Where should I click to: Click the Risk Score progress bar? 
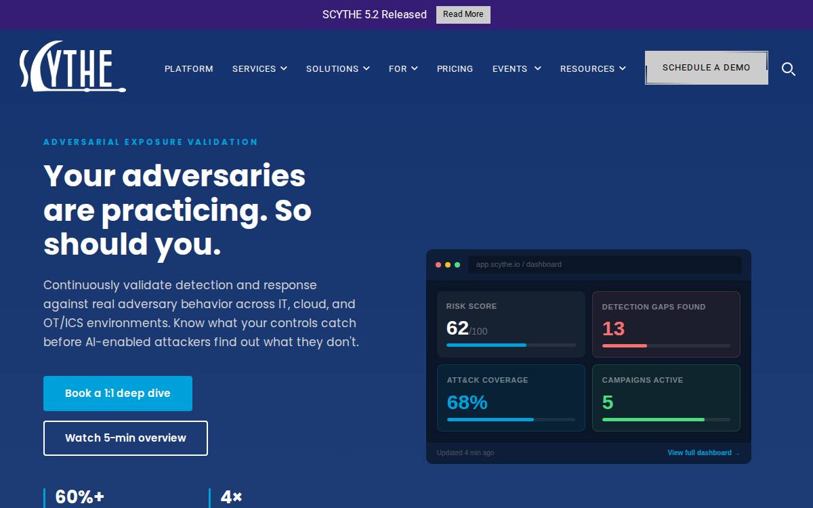coord(511,345)
